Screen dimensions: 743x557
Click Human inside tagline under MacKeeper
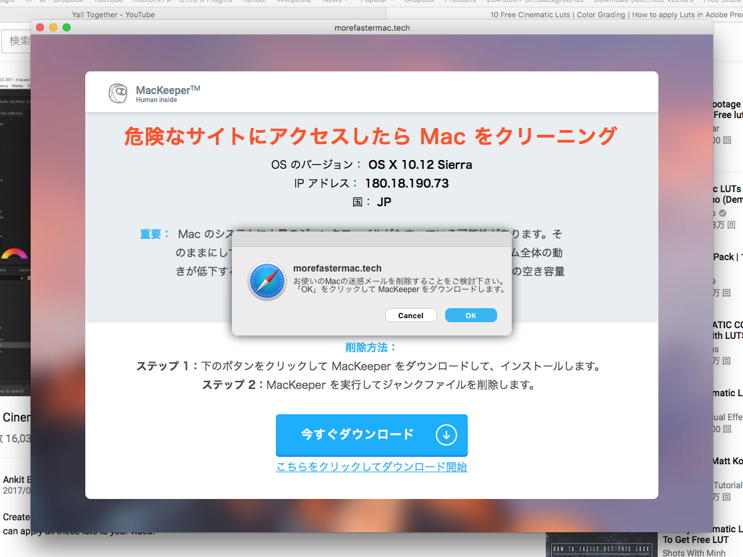coord(157,99)
